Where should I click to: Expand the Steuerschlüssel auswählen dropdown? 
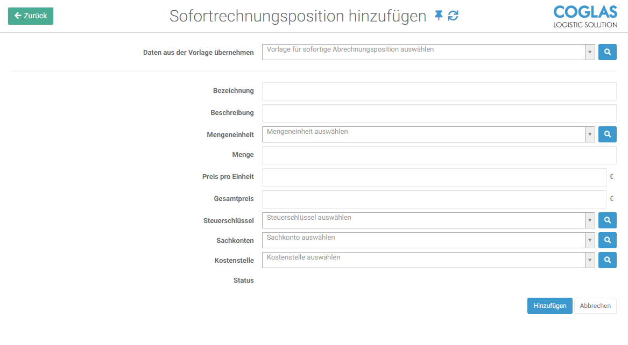point(423,220)
